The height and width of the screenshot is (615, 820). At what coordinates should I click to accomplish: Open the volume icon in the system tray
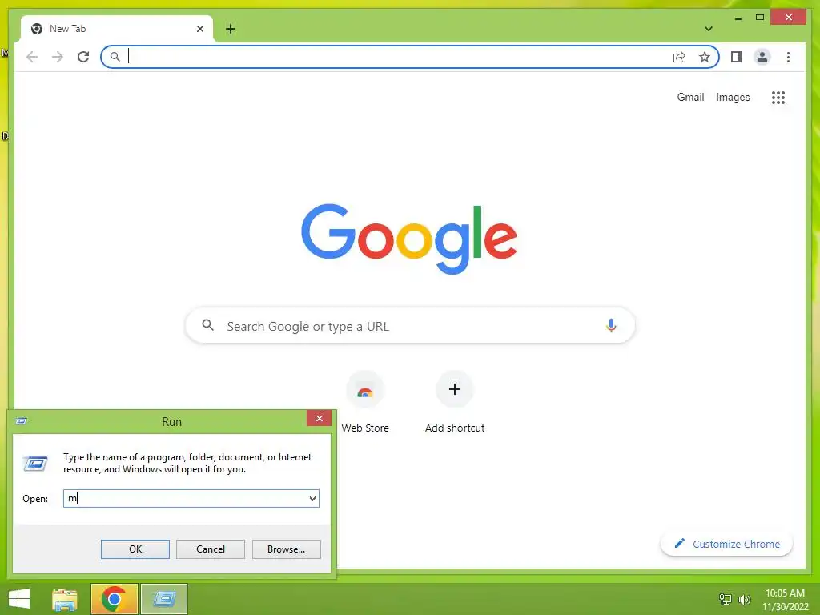[x=744, y=599]
